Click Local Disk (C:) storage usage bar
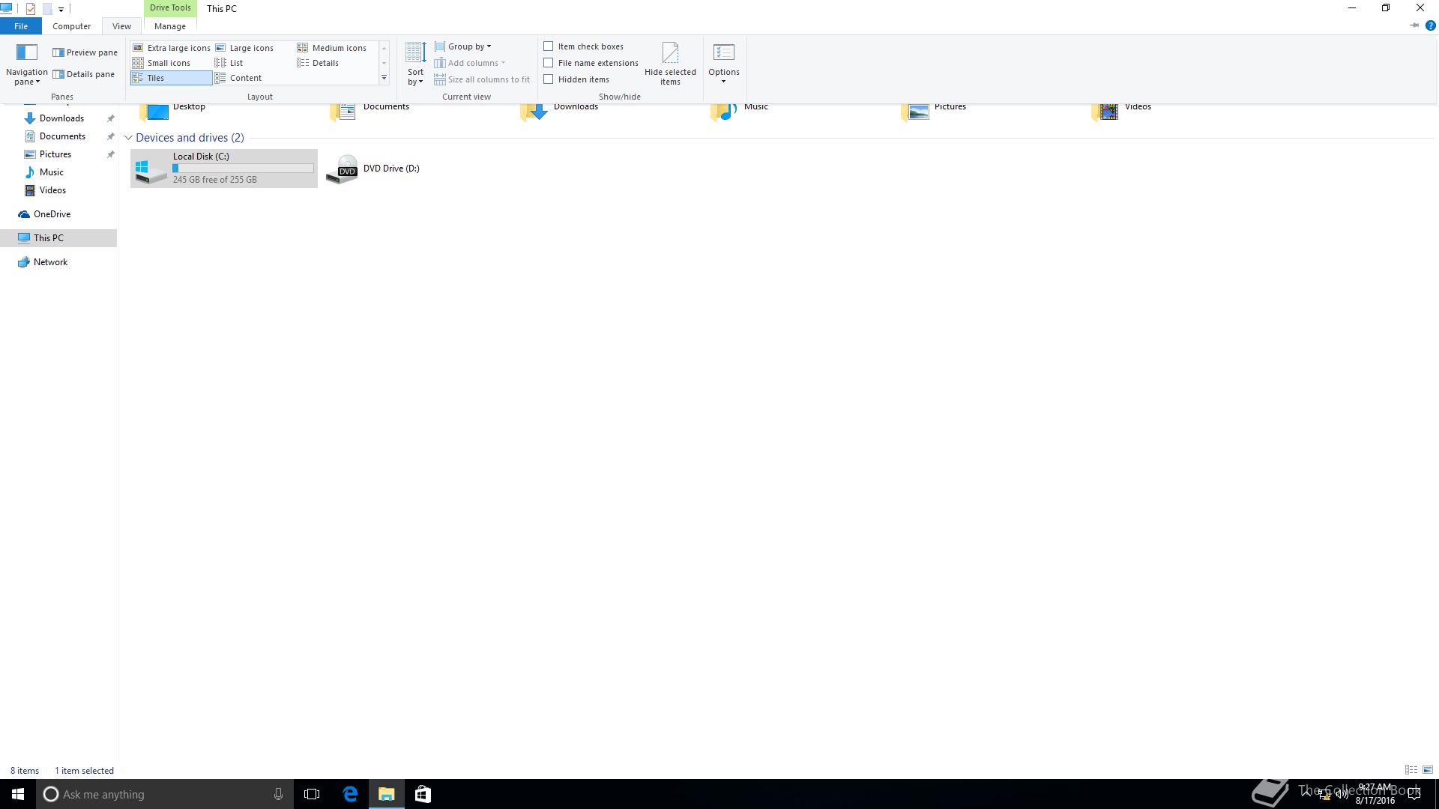 tap(243, 169)
